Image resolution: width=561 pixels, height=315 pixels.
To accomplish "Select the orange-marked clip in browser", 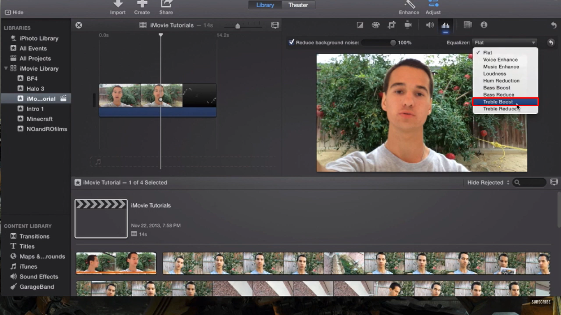I will click(116, 263).
